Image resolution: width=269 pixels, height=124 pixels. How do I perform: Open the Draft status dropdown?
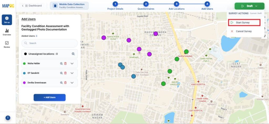point(249,6)
